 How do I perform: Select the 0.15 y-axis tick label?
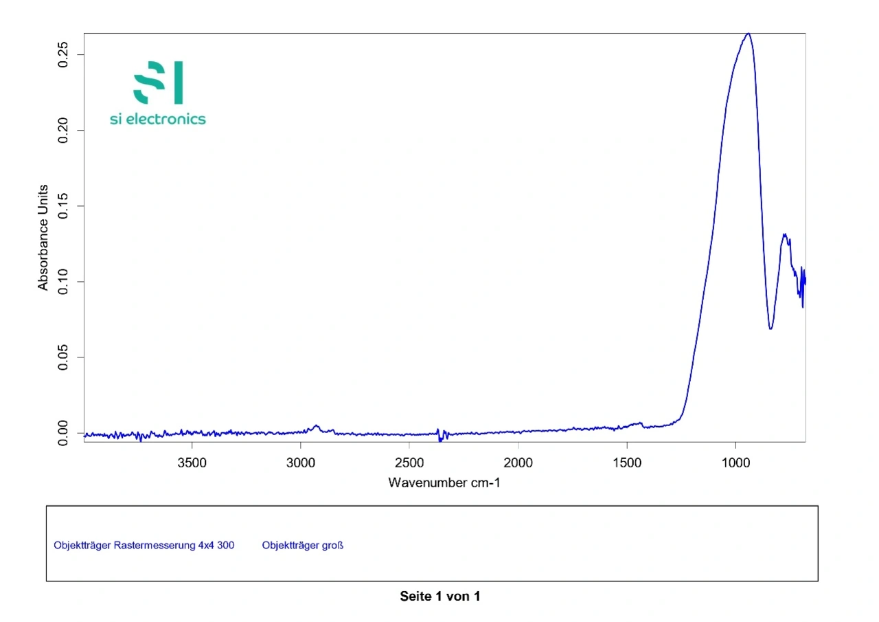tap(63, 206)
